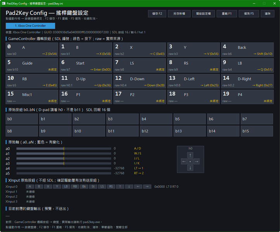Select logical button 10 RB tile
The image size is (280, 232).
click(32, 81)
